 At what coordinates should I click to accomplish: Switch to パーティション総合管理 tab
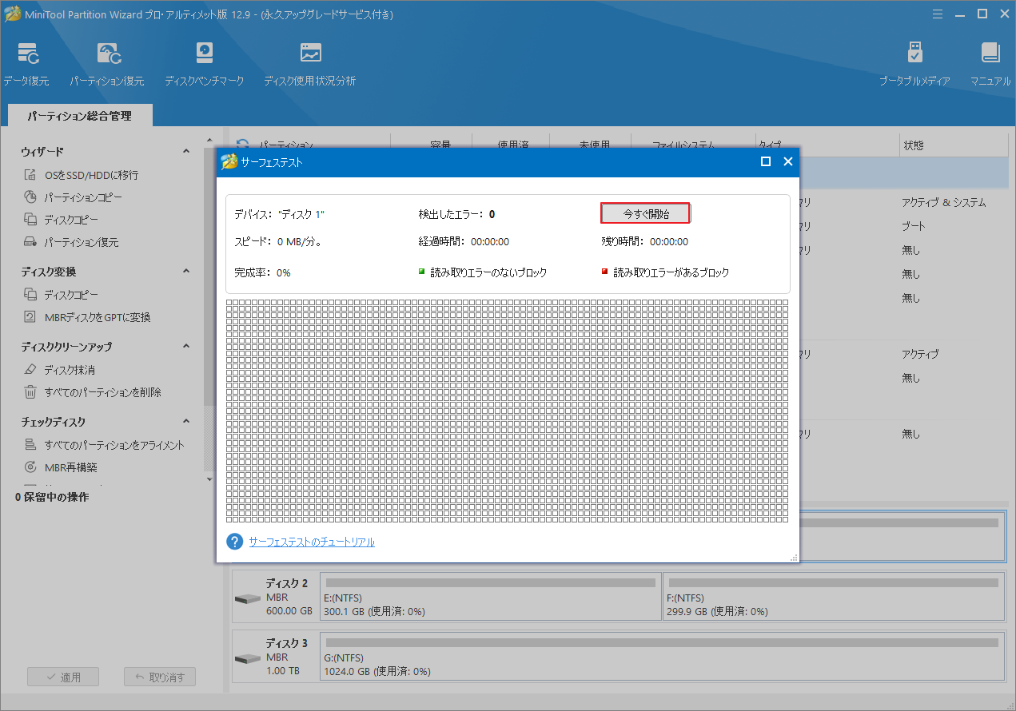(80, 116)
